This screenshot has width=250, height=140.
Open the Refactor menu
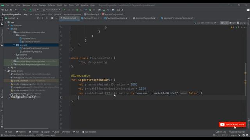(52, 5)
